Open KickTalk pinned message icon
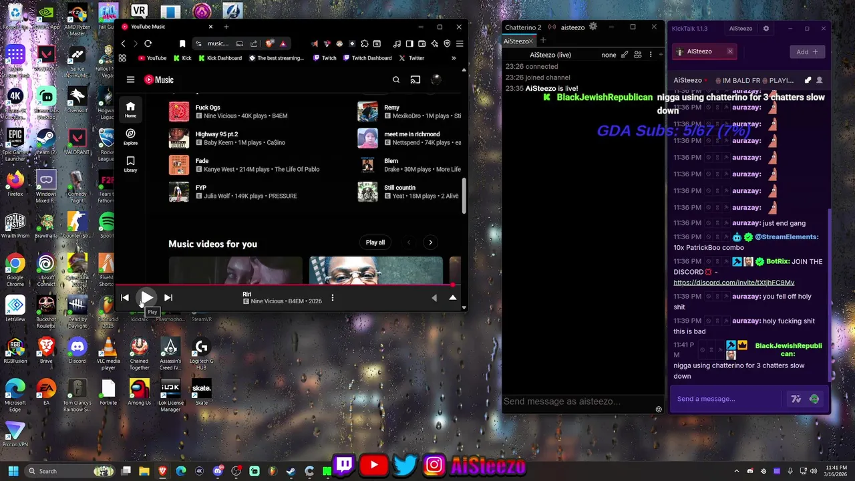Viewport: 855px width, 481px height. [808, 80]
